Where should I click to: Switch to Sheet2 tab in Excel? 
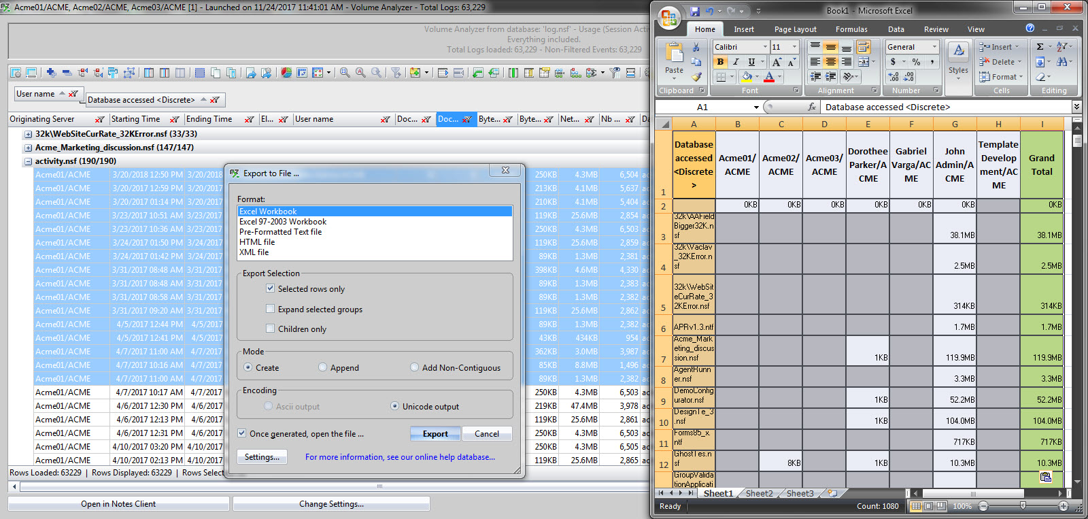point(759,493)
